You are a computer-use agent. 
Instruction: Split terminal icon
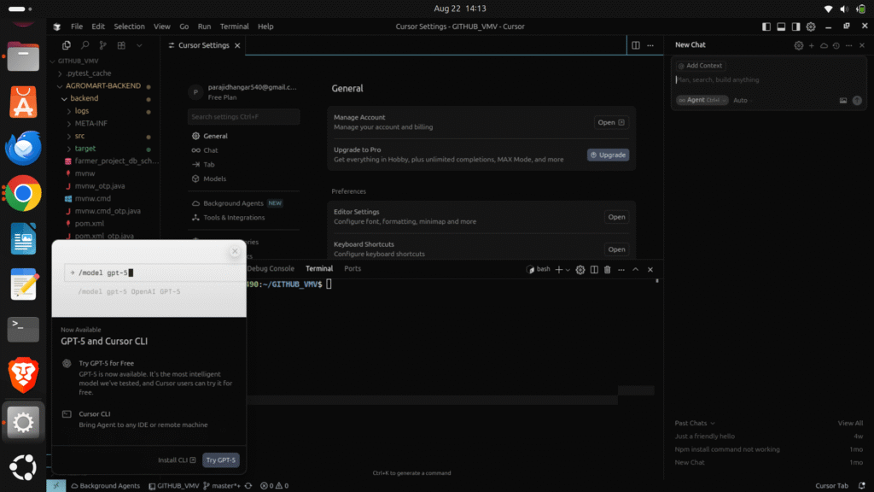point(594,270)
